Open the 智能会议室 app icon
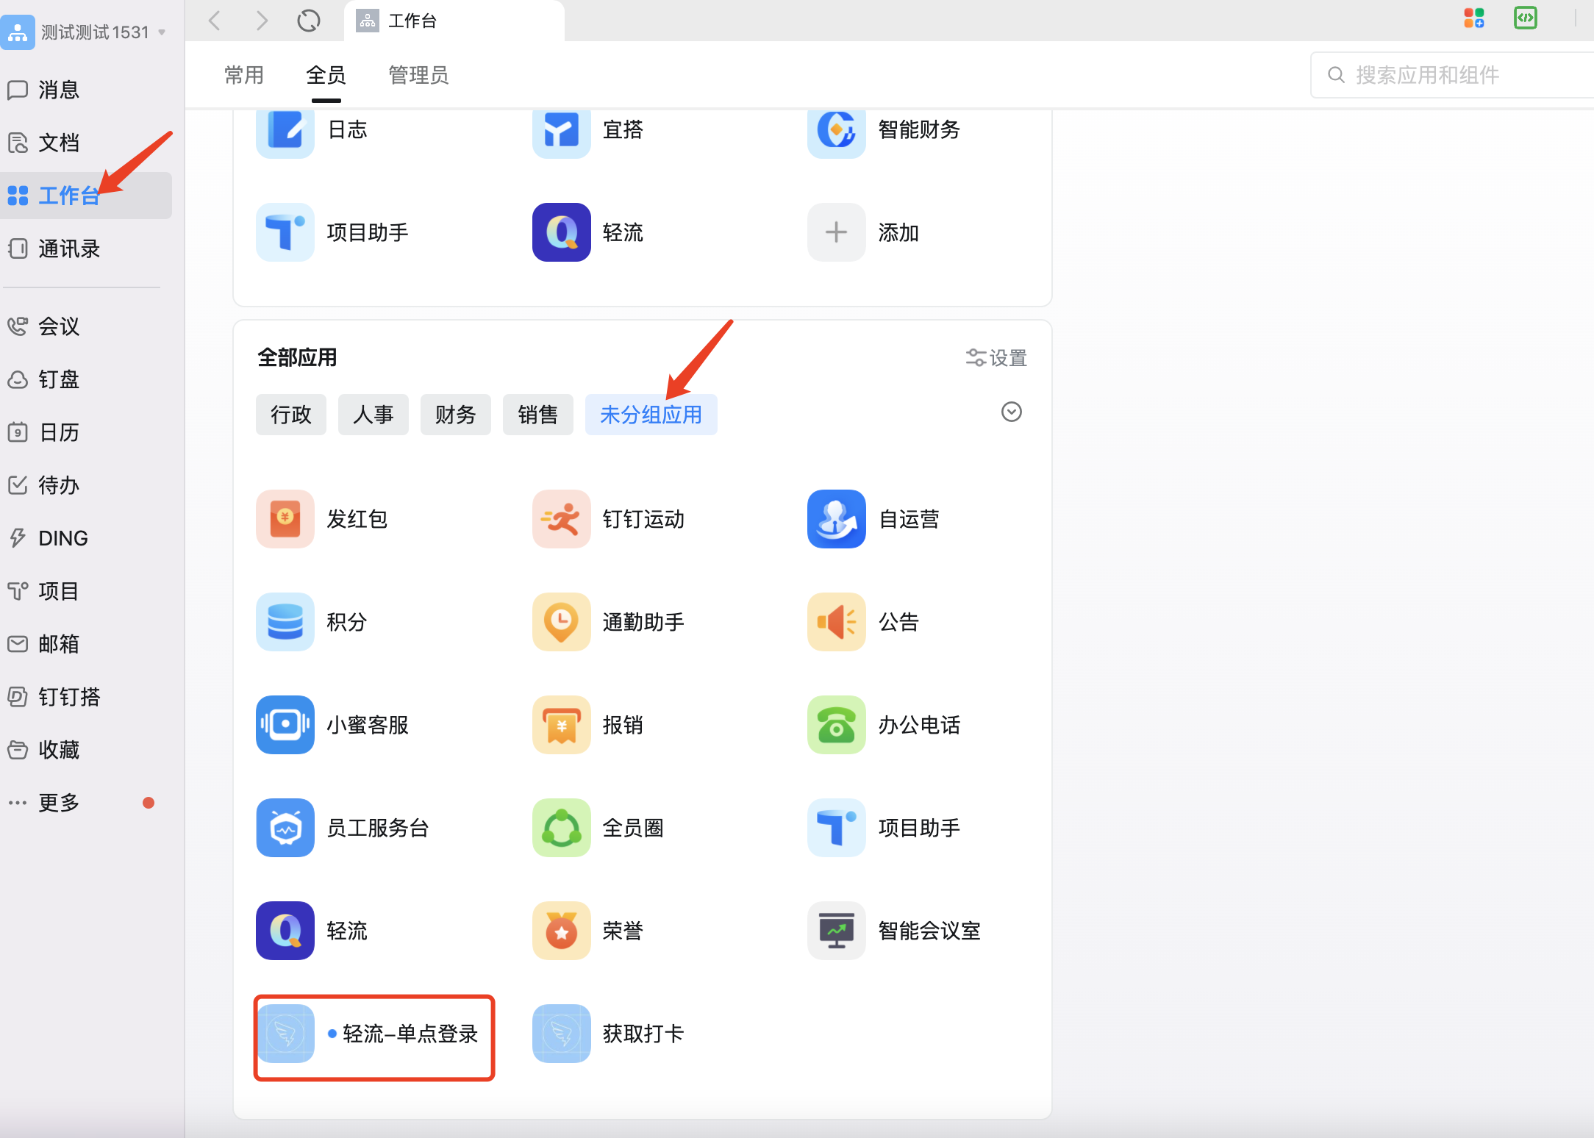Viewport: 1594px width, 1138px height. coord(837,931)
